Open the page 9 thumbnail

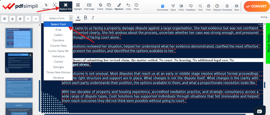point(19,63)
